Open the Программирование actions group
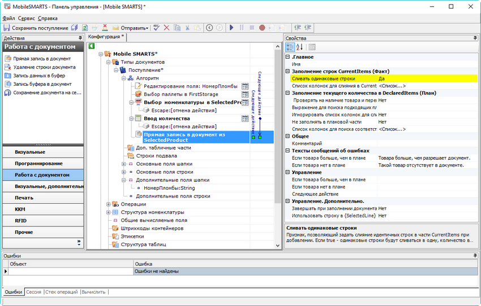The width and height of the screenshot is (481, 306). coord(43,163)
